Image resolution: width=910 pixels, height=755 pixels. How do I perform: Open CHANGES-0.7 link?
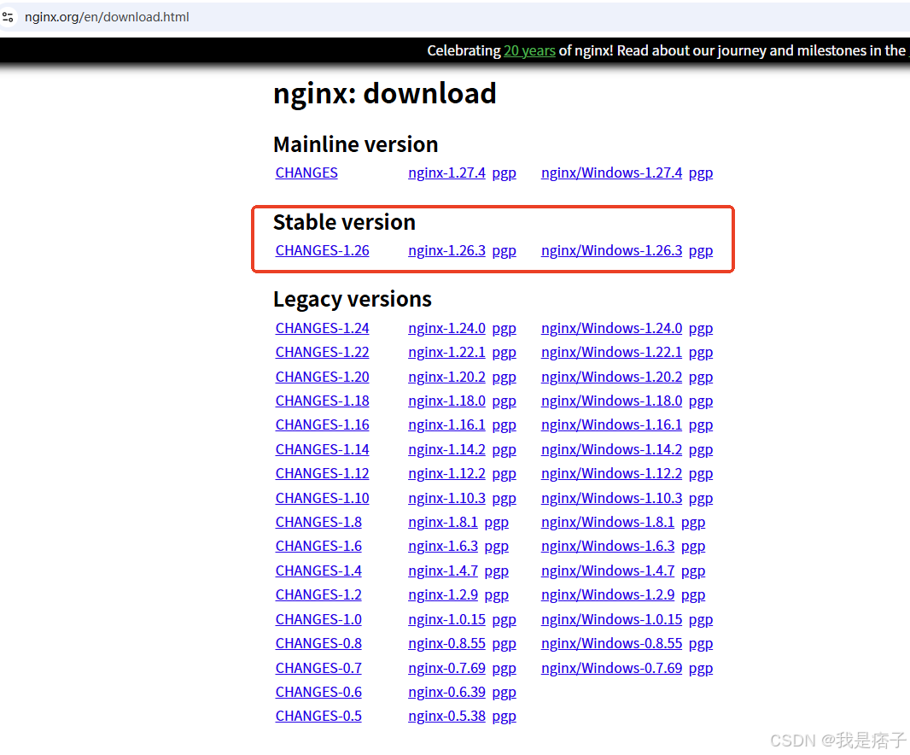(318, 669)
